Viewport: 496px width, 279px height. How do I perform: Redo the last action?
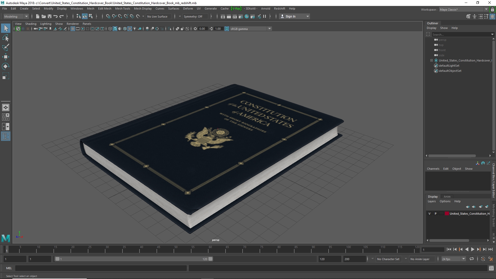point(61,16)
